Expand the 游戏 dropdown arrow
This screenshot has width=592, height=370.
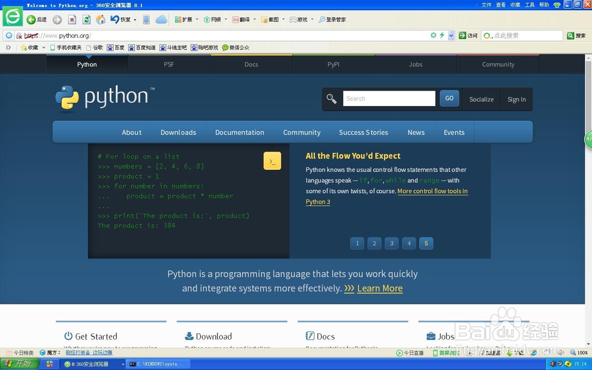(312, 20)
